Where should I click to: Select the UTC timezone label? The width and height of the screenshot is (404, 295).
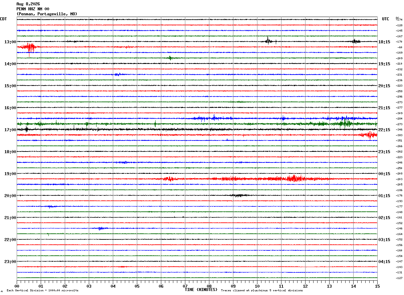(x=386, y=19)
